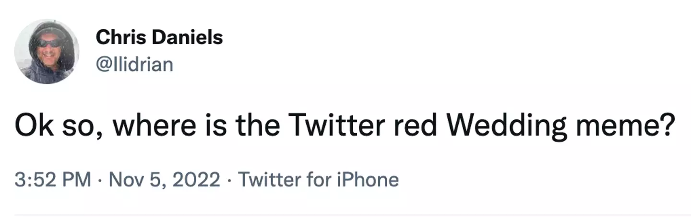The width and height of the screenshot is (691, 217).
Task: Open the Twitter for iPhone source link
Action: (x=318, y=180)
